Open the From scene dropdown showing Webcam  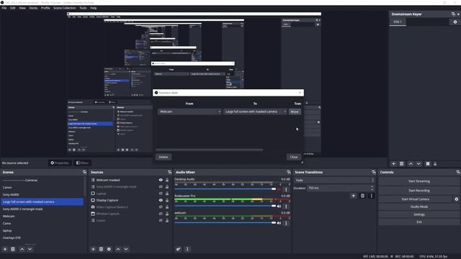[x=189, y=112]
